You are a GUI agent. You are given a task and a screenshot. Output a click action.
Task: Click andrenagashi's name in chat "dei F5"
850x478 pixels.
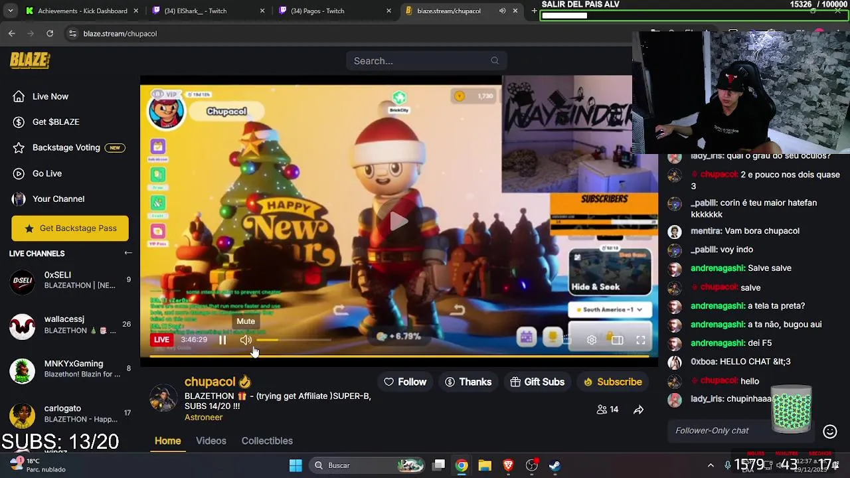(x=718, y=343)
